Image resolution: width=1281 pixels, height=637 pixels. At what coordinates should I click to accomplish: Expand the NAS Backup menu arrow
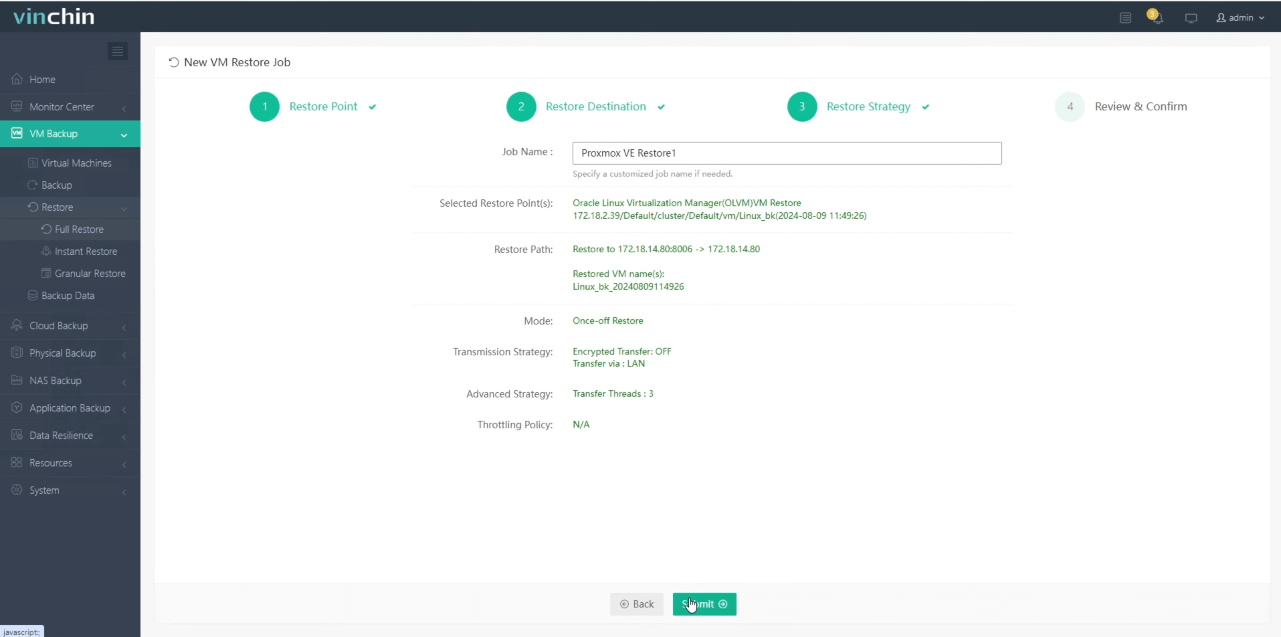124,381
